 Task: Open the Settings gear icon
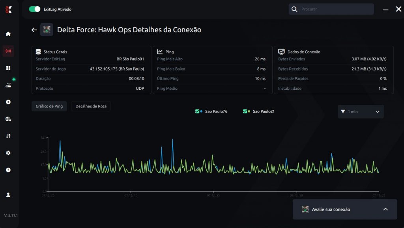[8, 153]
